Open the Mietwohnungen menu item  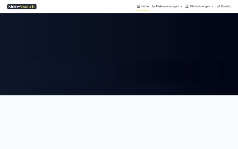coord(200,6)
